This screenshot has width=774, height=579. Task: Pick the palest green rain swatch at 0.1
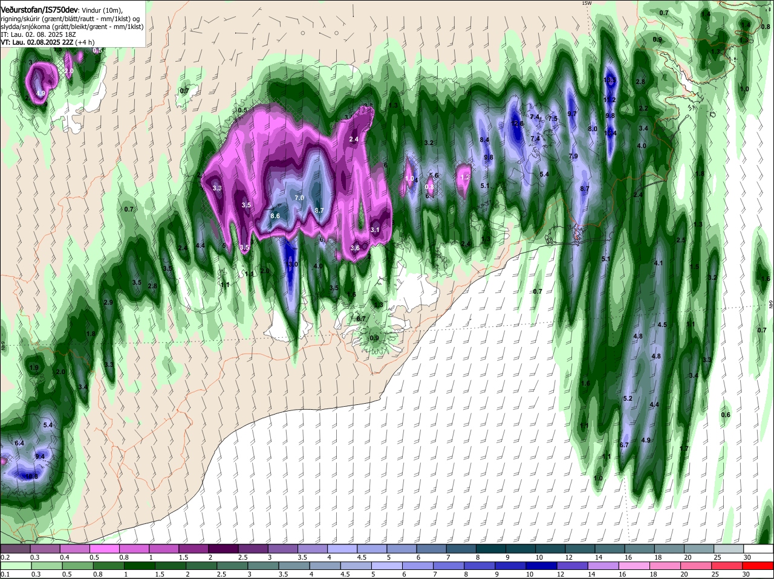point(15,566)
